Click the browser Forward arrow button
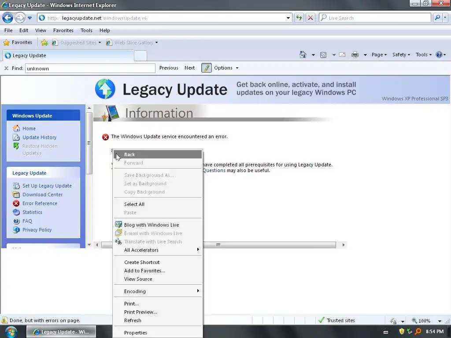 (x=19, y=18)
